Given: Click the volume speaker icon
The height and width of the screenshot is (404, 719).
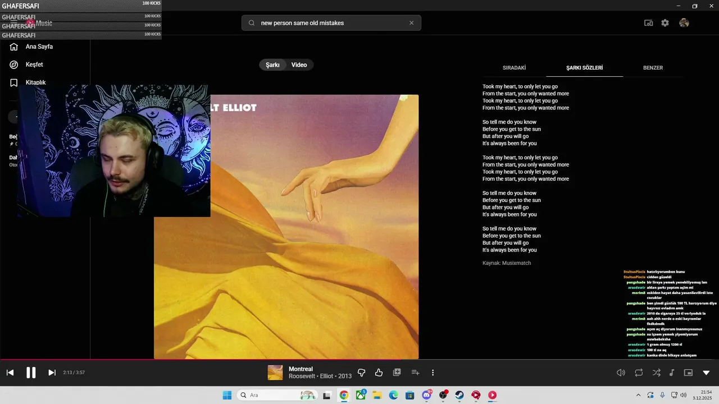Looking at the screenshot, I should (621, 373).
